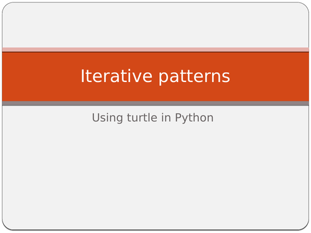
Task: Click the subtitle "Using turtle in Python"
Action: click(153, 118)
